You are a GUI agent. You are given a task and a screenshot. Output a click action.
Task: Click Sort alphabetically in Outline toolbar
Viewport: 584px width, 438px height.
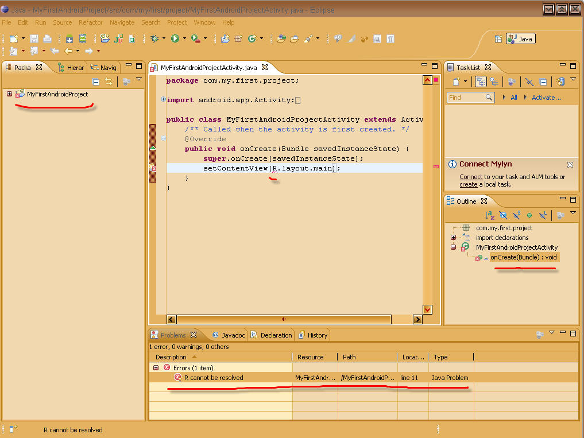coord(490,215)
